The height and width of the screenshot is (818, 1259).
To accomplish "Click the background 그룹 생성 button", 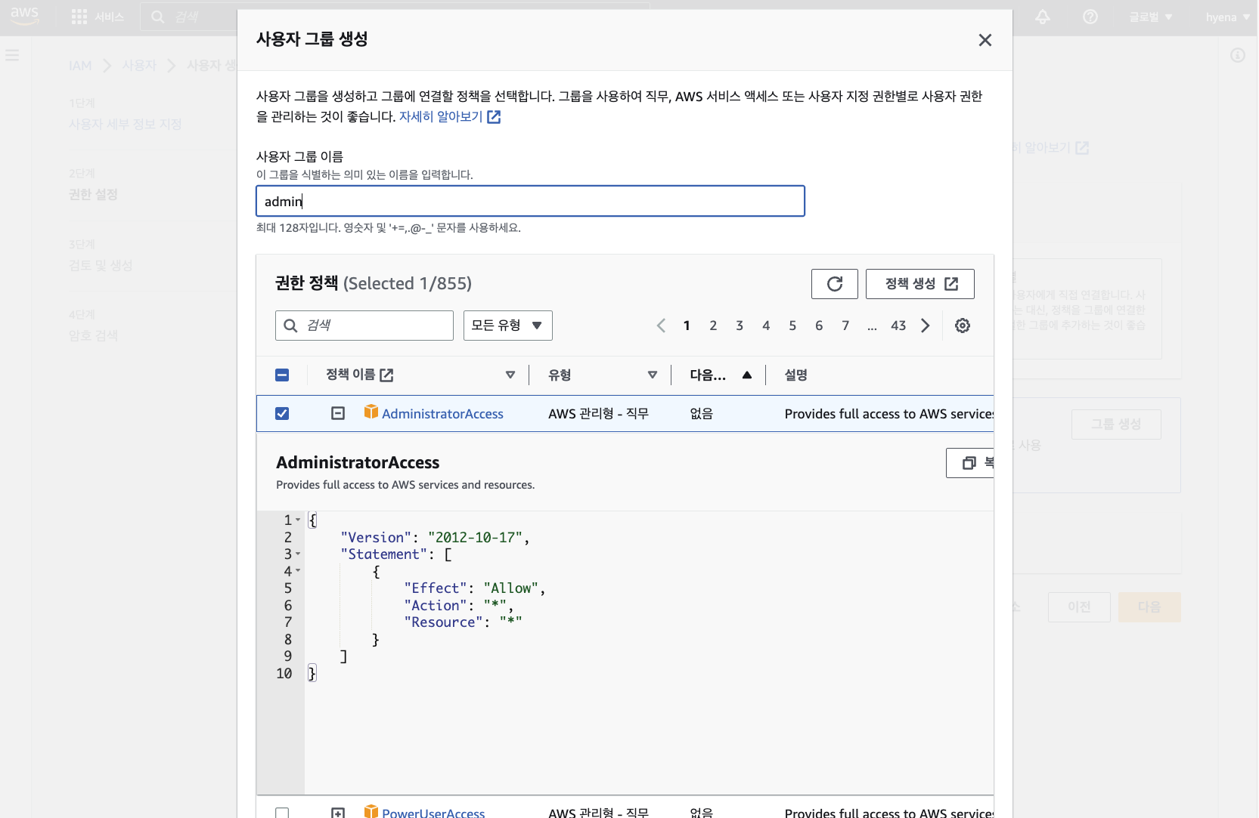I will click(x=1116, y=424).
